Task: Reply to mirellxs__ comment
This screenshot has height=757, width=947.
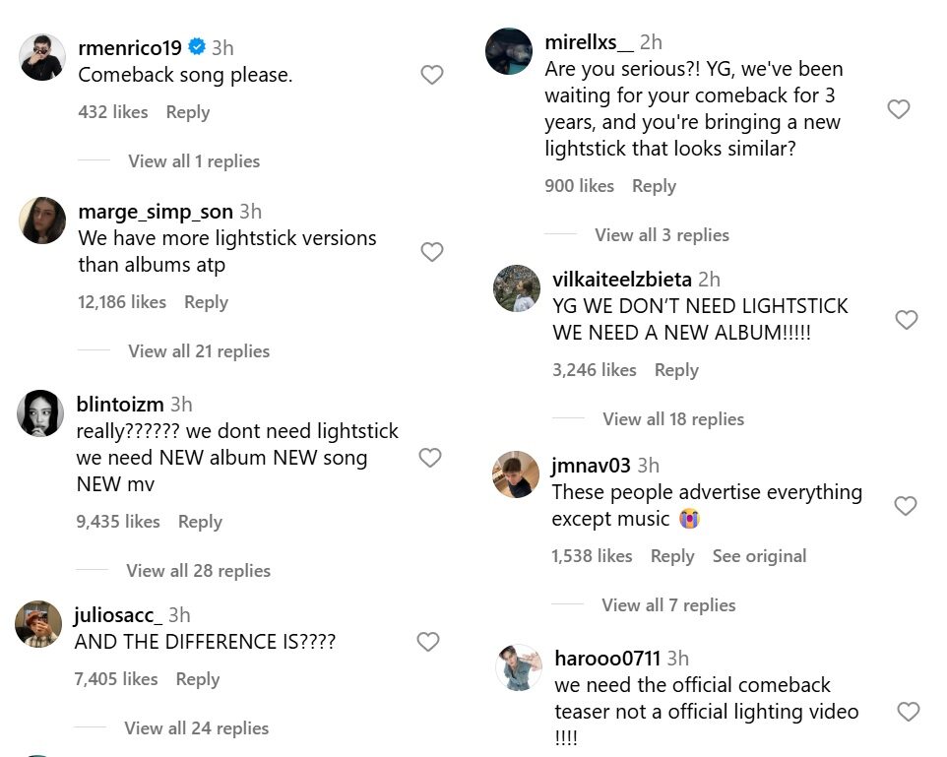Action: click(654, 186)
